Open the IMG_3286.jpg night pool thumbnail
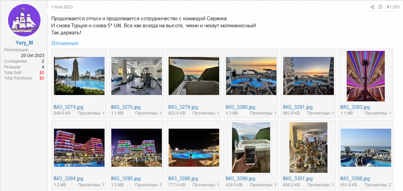This screenshot has height=191, width=403. click(194, 148)
